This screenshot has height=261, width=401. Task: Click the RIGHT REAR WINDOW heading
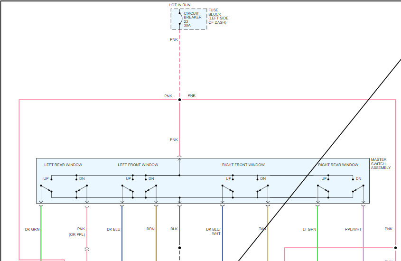tap(338, 165)
